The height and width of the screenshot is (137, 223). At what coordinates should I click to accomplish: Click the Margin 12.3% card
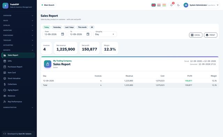(x=110, y=48)
